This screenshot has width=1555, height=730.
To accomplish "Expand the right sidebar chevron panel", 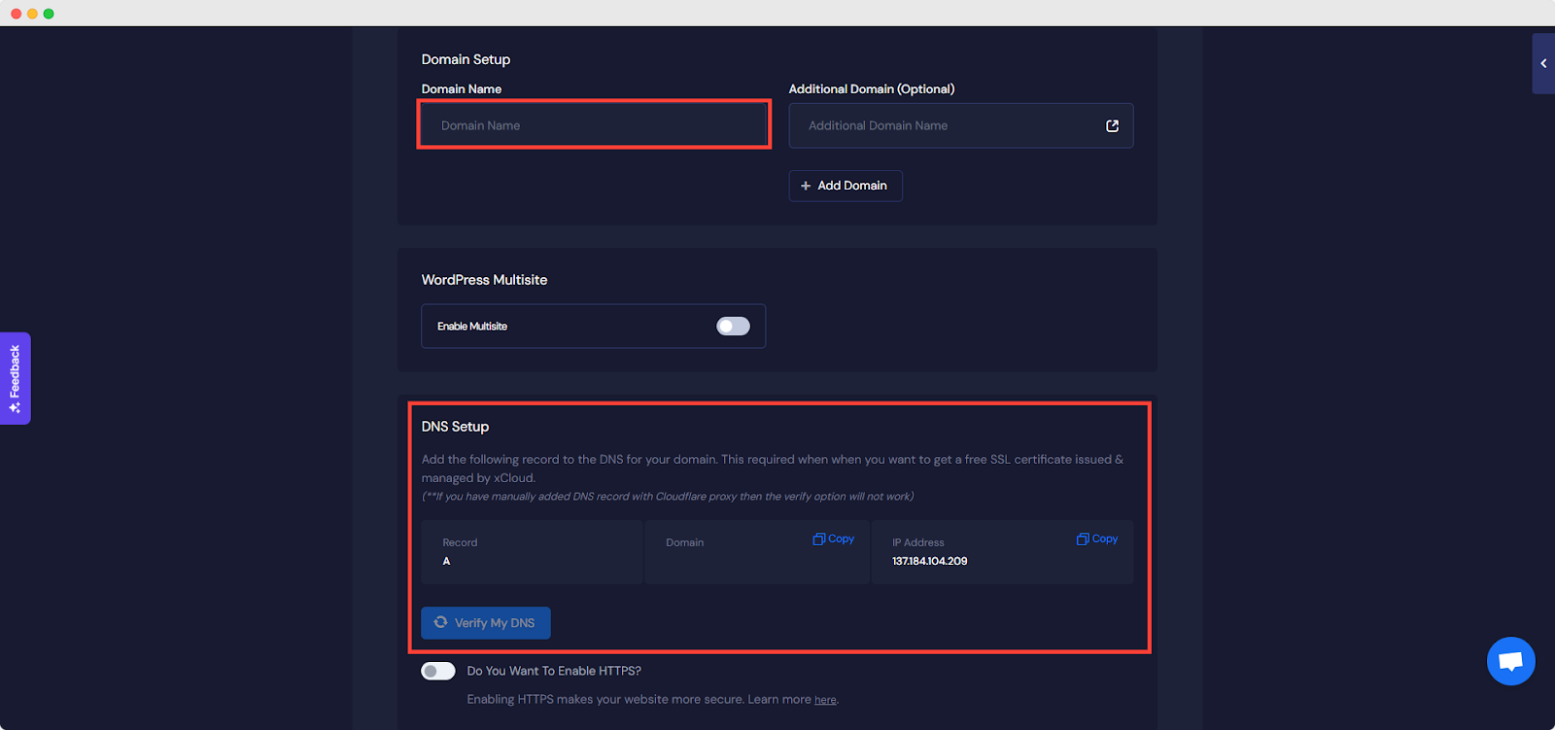I will 1543,63.
